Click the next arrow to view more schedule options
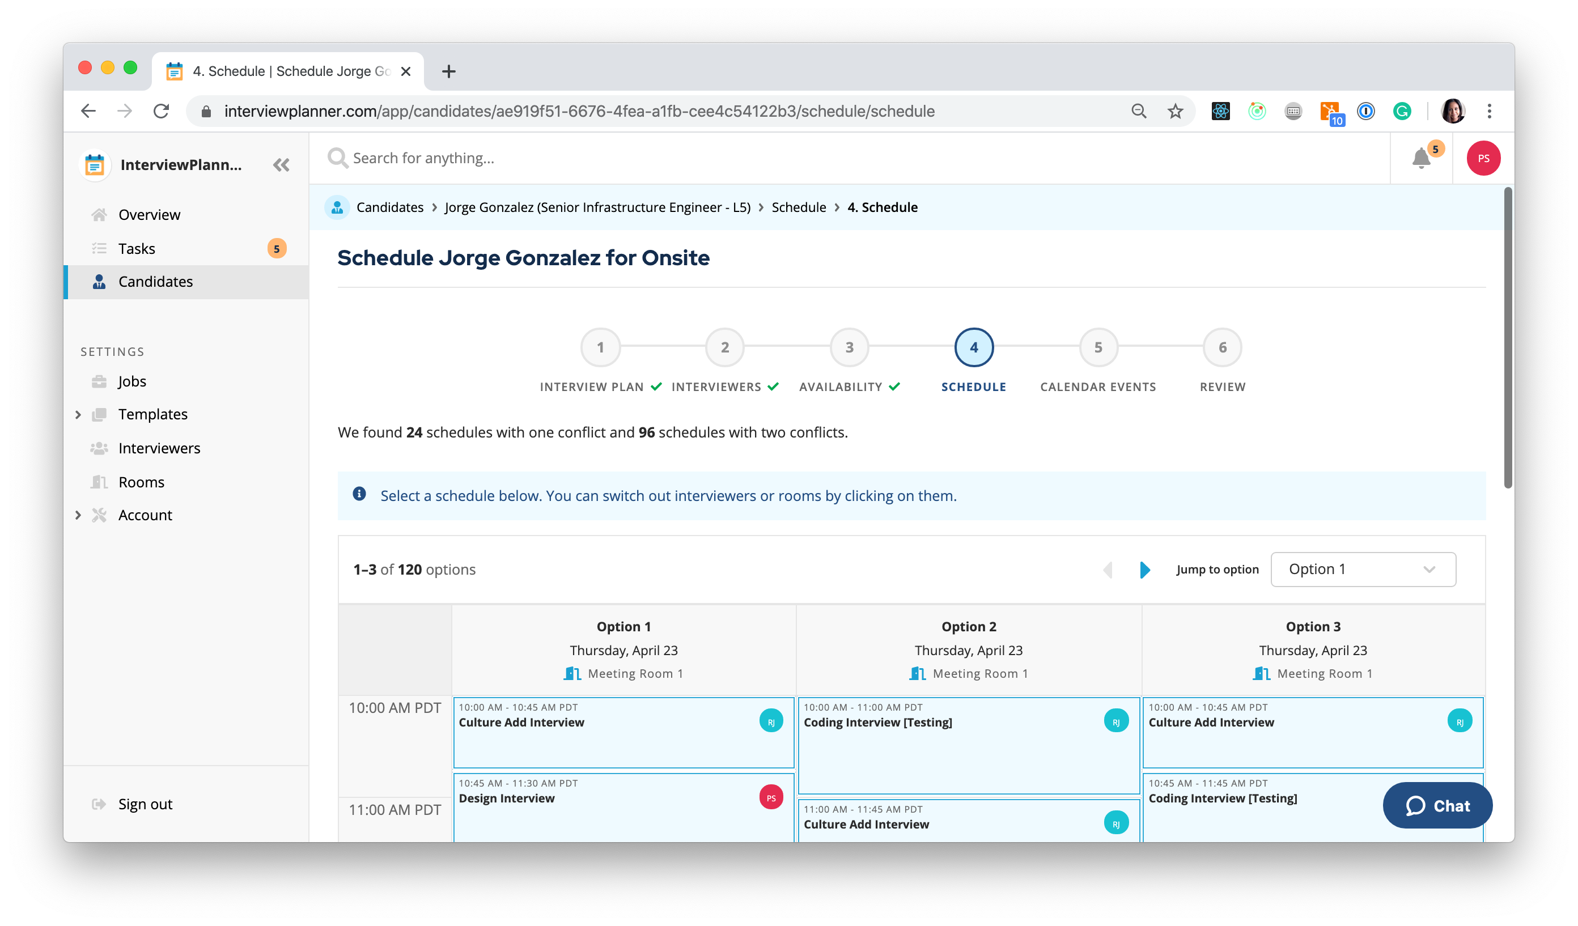Viewport: 1578px width, 926px height. tap(1146, 570)
